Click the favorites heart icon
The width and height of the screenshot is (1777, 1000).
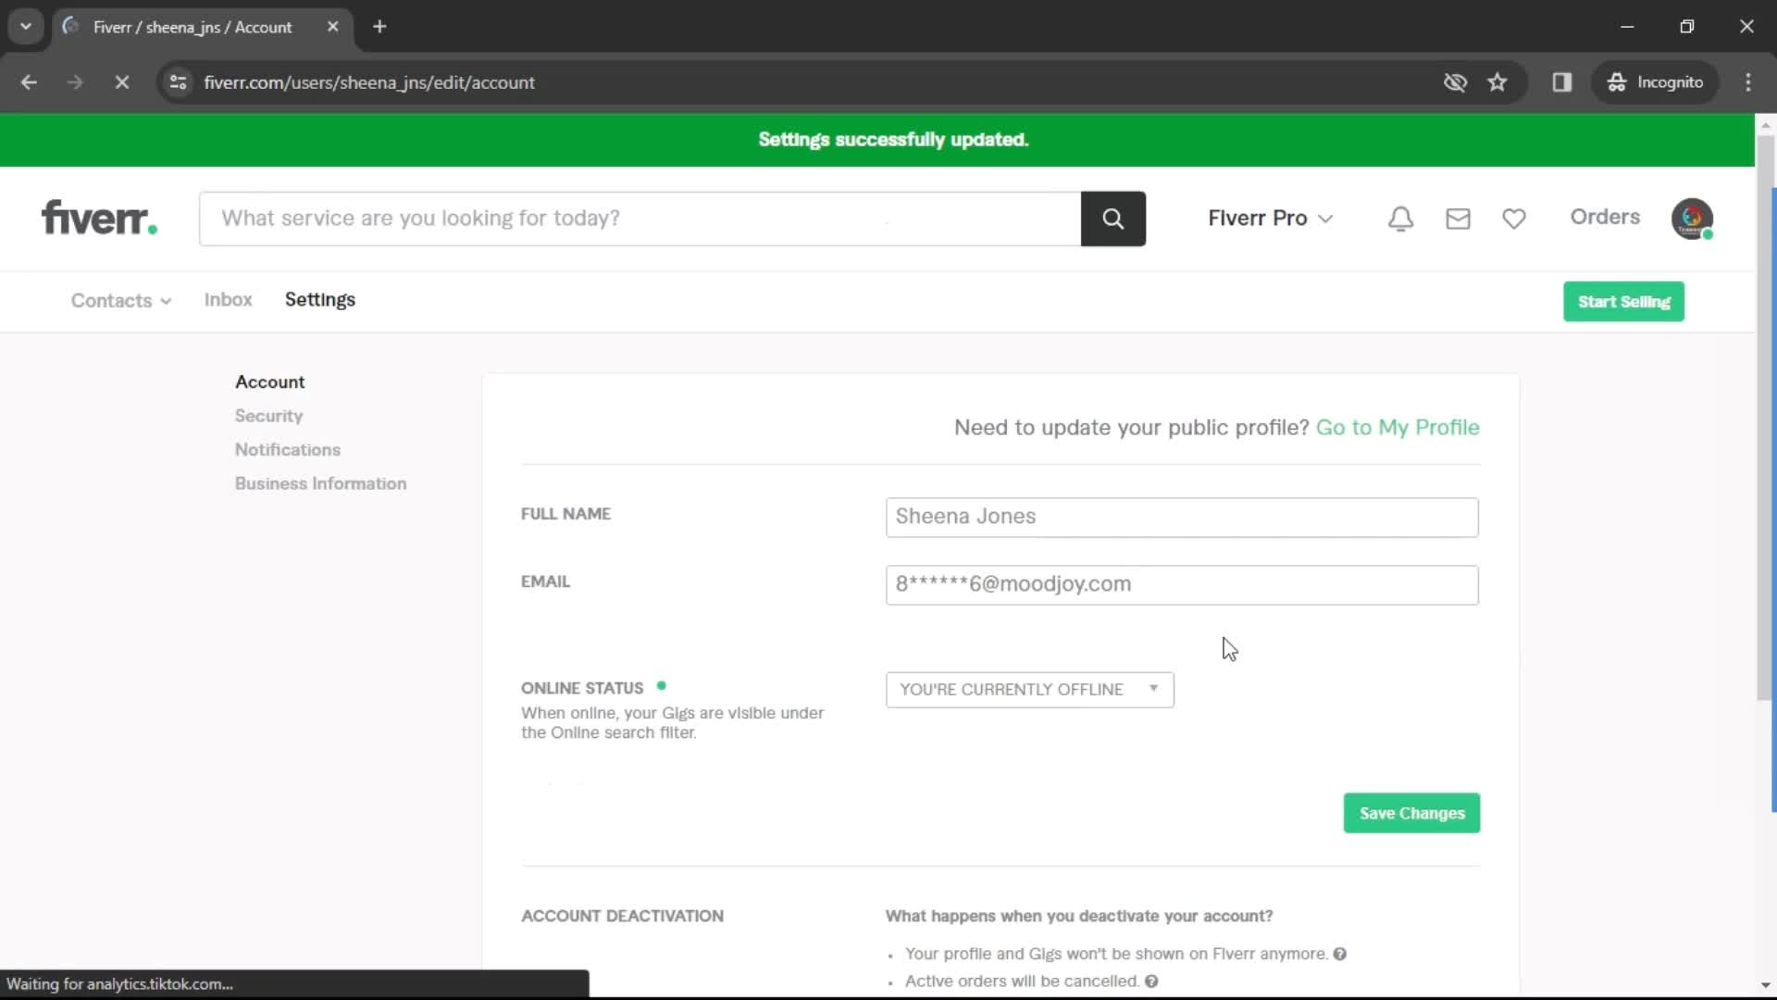tap(1514, 218)
